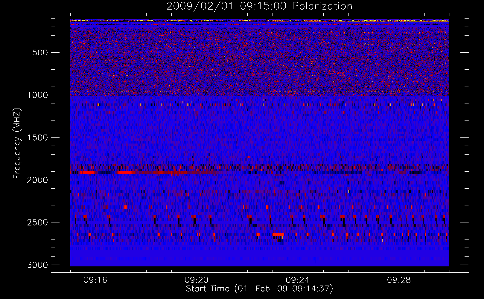Click the 09:16 time tick label
The image size is (484, 299).
coord(95,280)
